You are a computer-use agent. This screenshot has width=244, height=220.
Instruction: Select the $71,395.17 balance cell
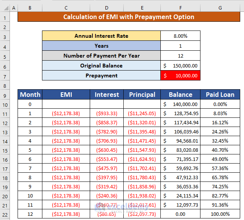pos(180,159)
